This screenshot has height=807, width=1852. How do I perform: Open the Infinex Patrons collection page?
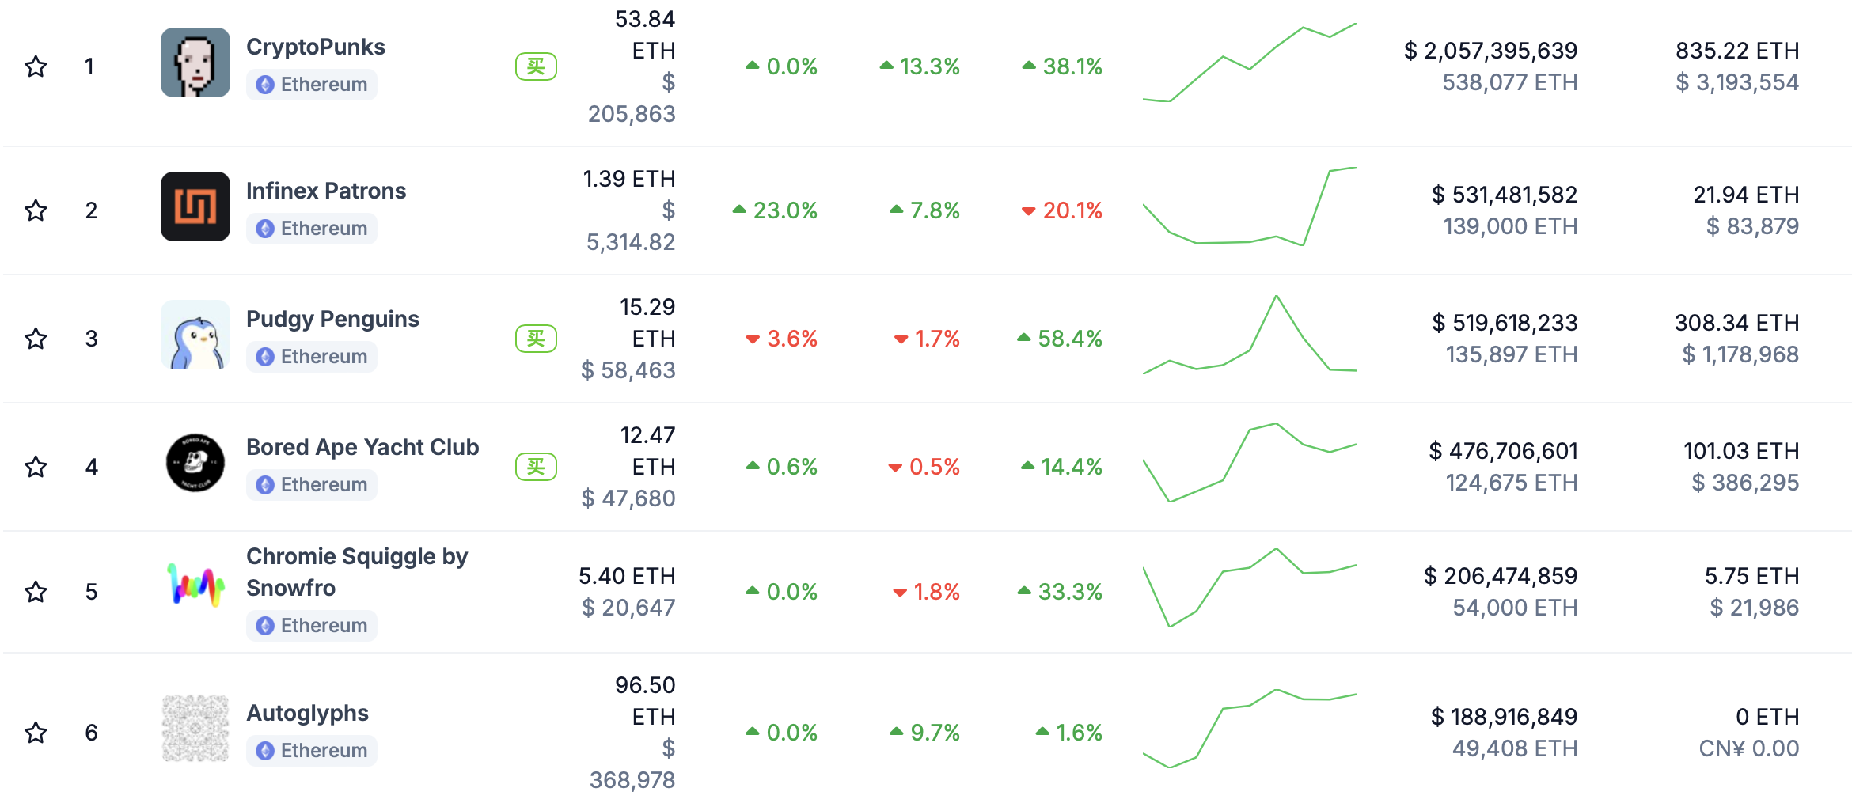point(325,191)
